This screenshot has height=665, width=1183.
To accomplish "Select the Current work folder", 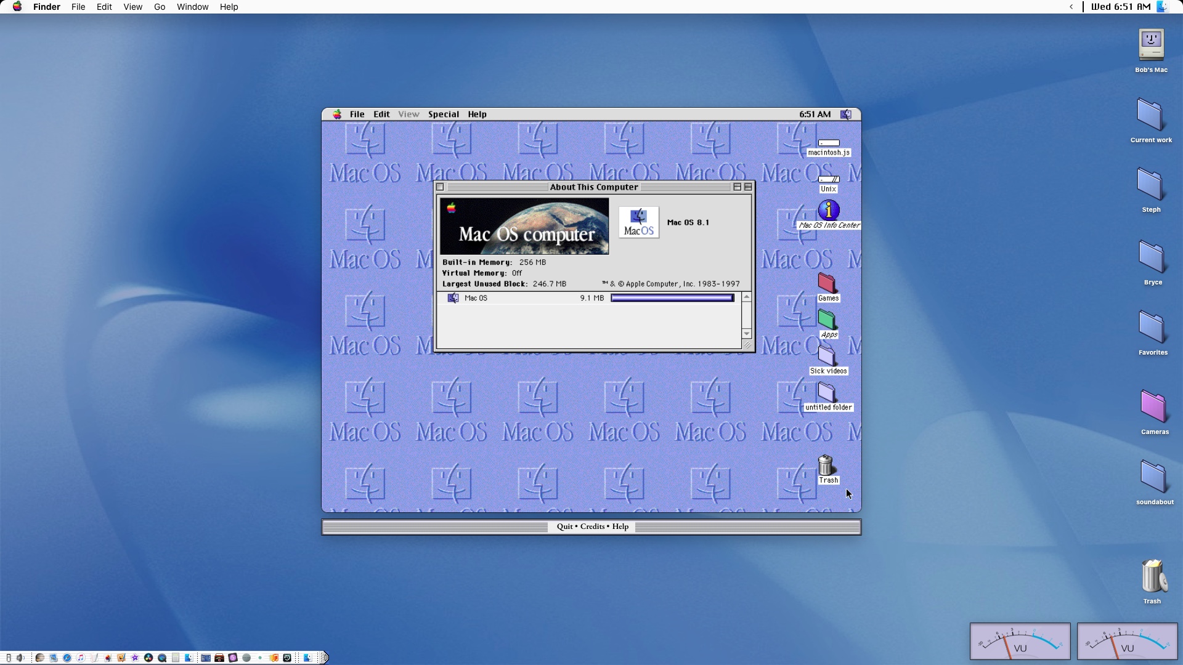I will 1150,115.
